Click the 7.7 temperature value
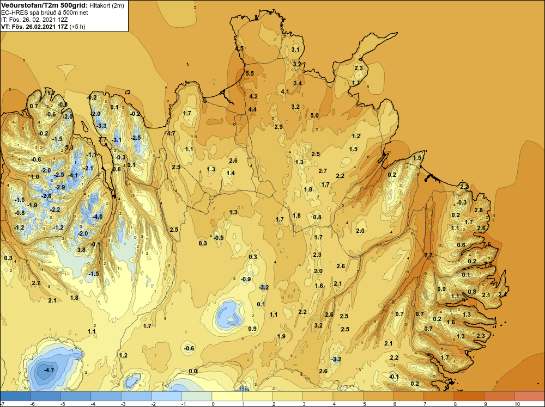Viewport: 545px width, 407px height. (428, 255)
